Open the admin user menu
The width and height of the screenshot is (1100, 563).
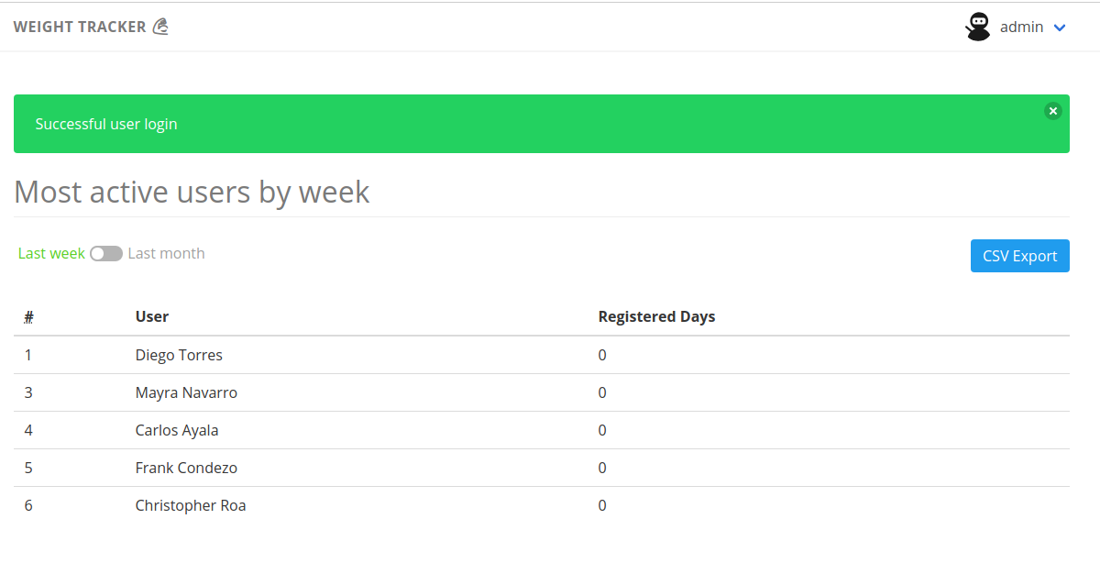(1017, 27)
